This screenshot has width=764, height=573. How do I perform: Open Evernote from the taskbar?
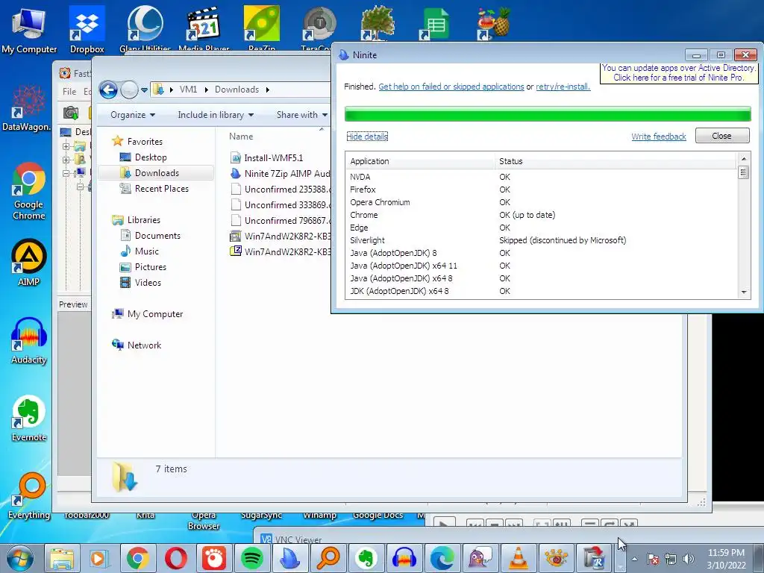366,558
